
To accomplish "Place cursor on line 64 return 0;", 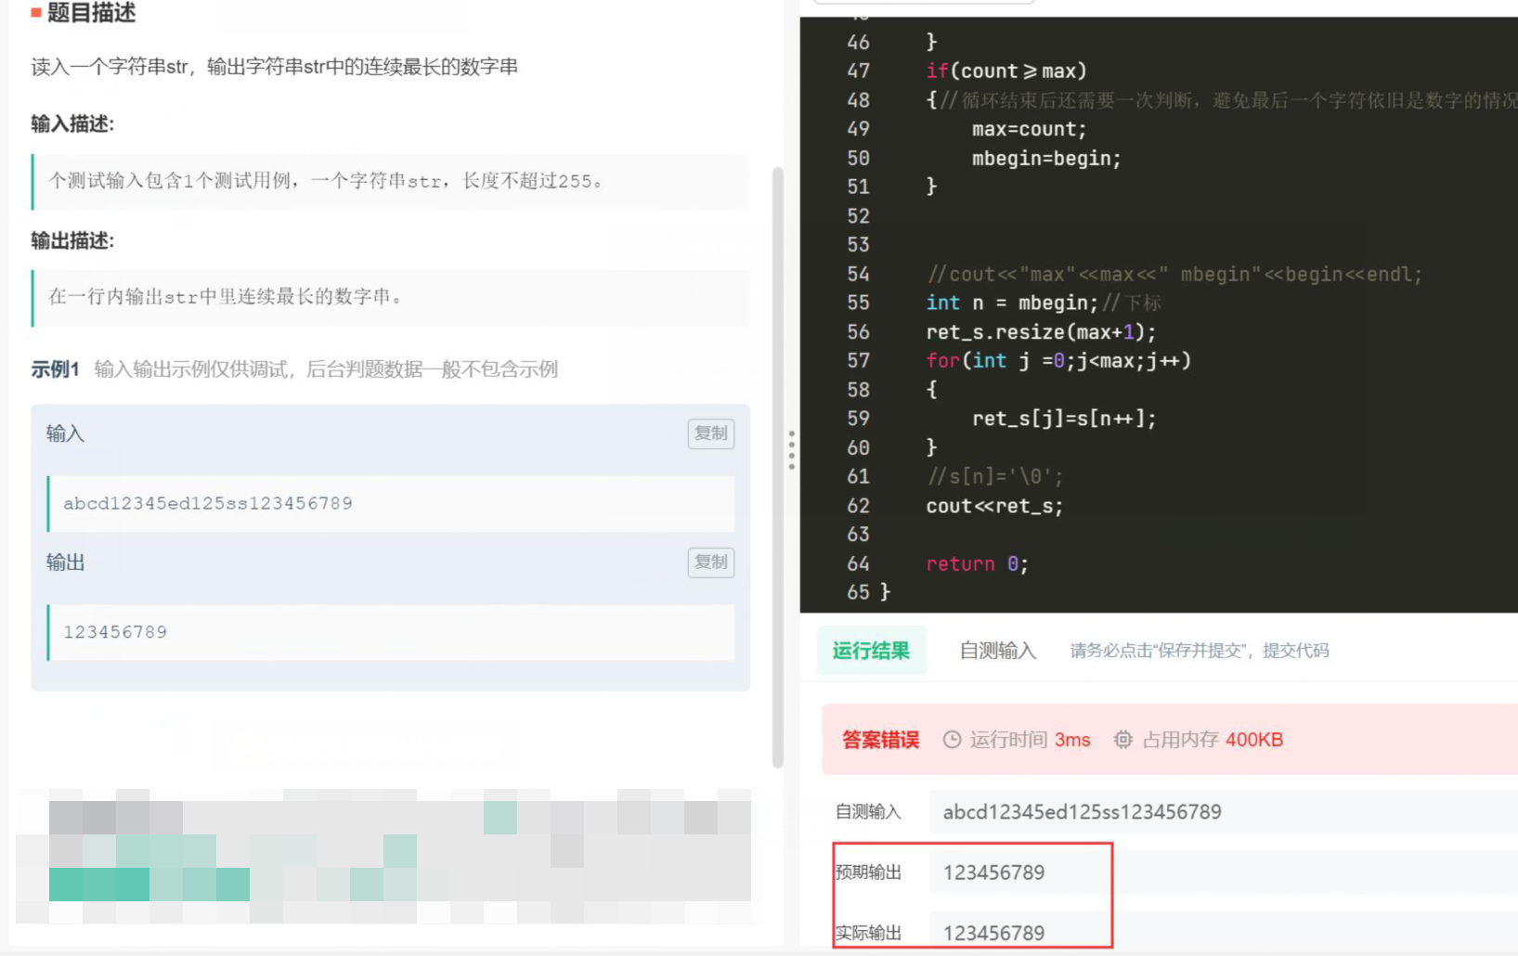I will coord(977,563).
